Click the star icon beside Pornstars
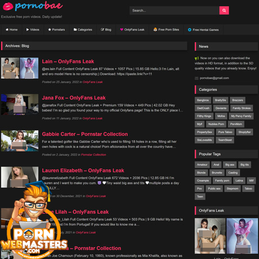The width and height of the screenshot is (259, 259). point(50,30)
